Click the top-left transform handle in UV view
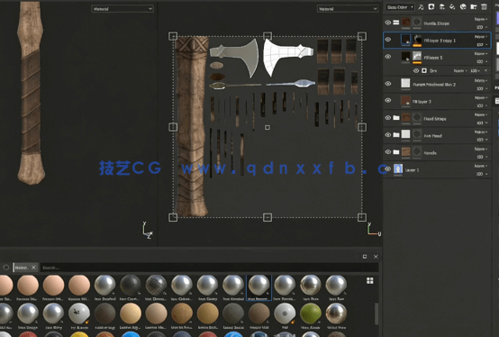 point(173,36)
